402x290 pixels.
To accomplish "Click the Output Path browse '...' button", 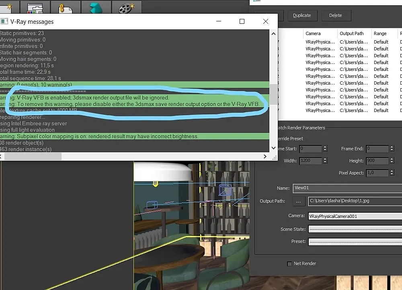I will click(x=299, y=201).
